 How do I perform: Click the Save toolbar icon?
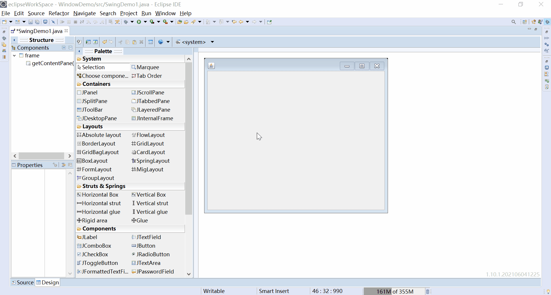(x=30, y=22)
